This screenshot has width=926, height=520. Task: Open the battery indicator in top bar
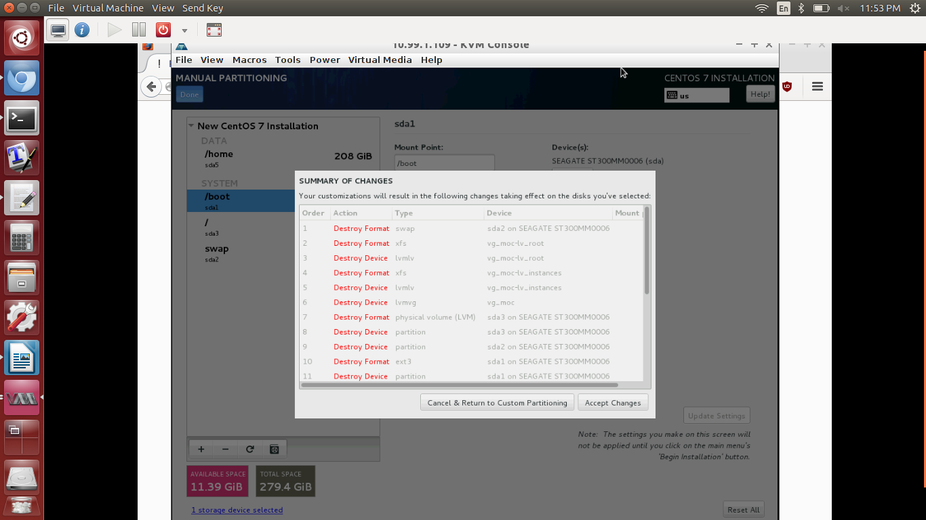(821, 8)
